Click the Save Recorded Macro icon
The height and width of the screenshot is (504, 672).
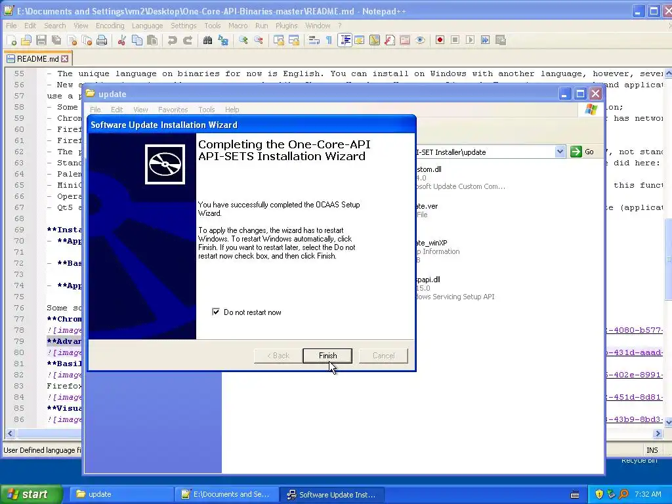pyautogui.click(x=501, y=40)
